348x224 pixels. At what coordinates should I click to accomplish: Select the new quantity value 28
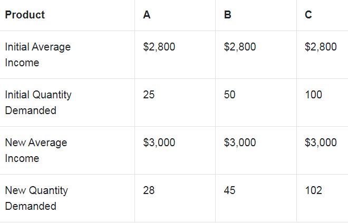pos(149,190)
